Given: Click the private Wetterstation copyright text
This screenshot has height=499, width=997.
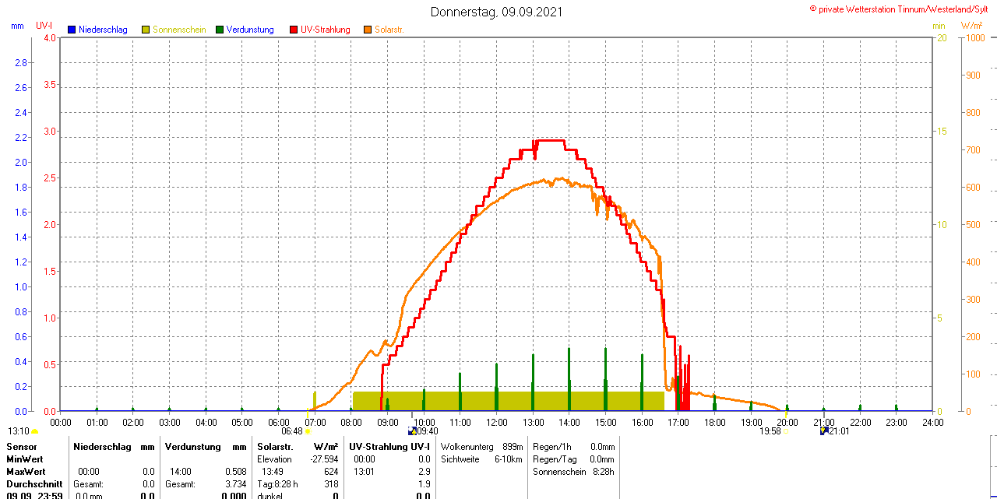Looking at the screenshot, I should tap(902, 9).
